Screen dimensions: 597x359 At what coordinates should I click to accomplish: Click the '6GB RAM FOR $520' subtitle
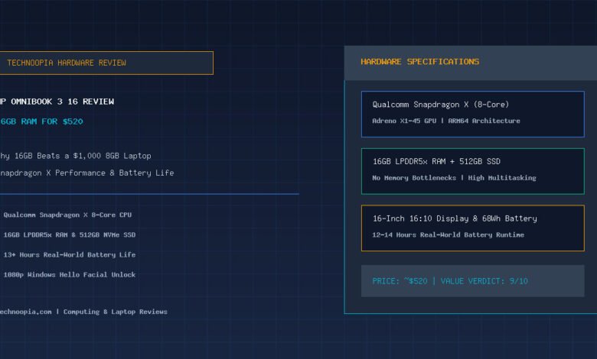[41, 121]
